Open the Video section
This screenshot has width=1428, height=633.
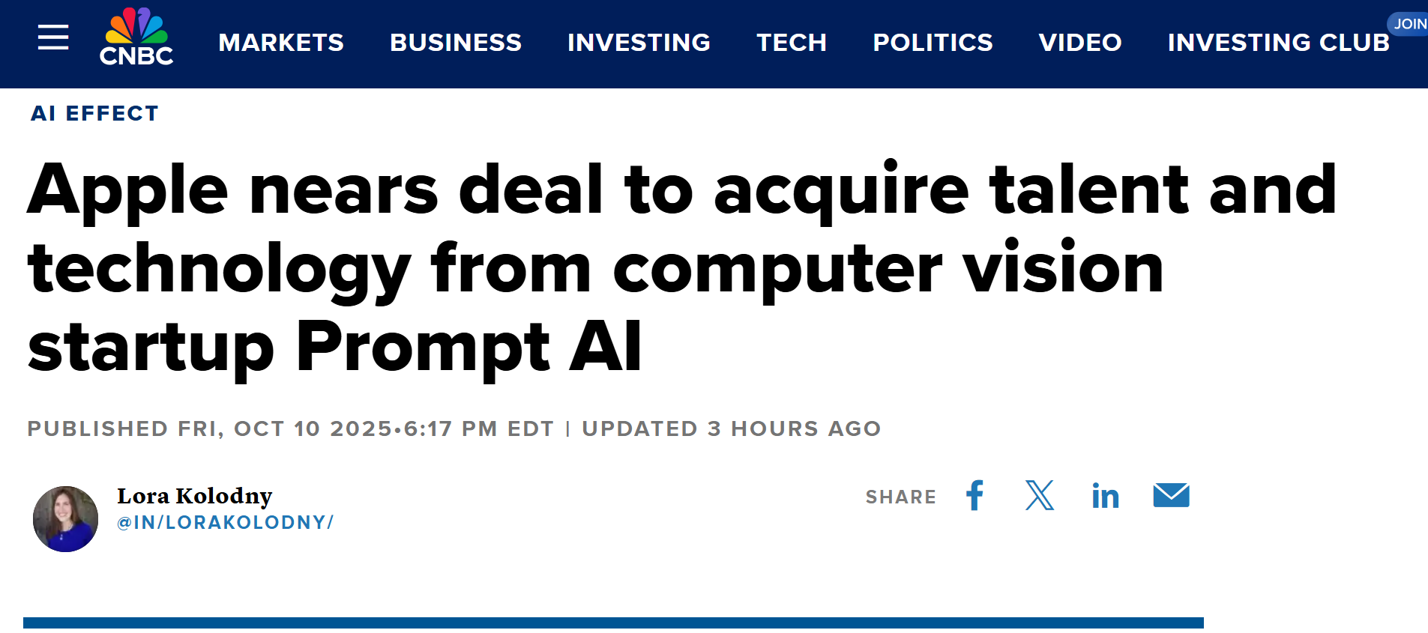point(1080,43)
